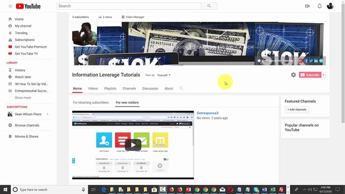Viewport: 345px width, 194px height.
Task: Select For returning subscribers tab
Action: click(91, 102)
